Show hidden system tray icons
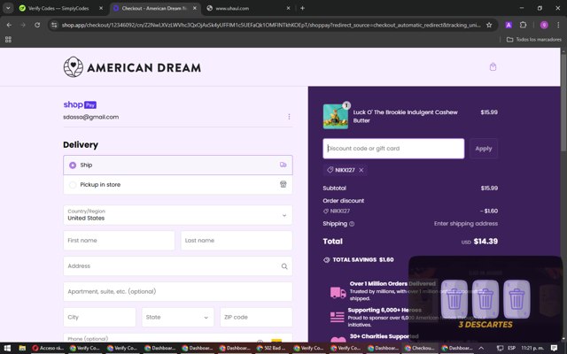Viewport: 567px width, 354px height. click(x=481, y=348)
